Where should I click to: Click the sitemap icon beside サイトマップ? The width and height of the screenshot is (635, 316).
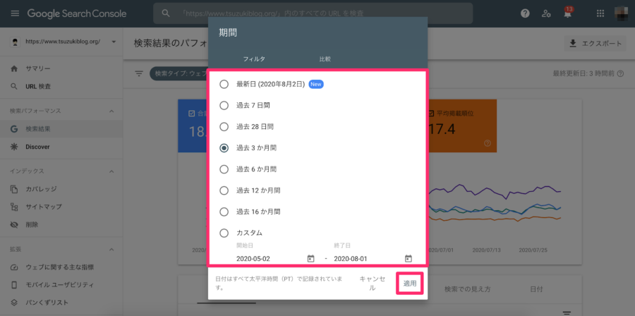pyautogui.click(x=14, y=207)
